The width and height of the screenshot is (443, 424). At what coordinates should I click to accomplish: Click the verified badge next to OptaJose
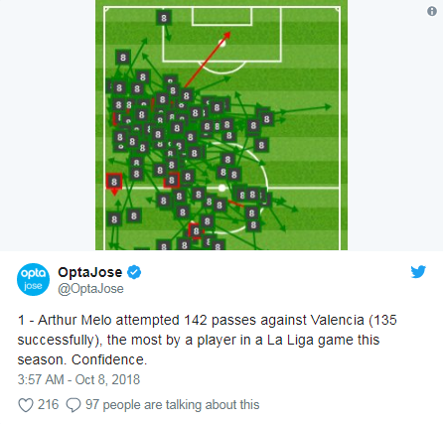tap(134, 272)
